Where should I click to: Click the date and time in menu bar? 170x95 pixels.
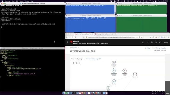click(163, 1)
